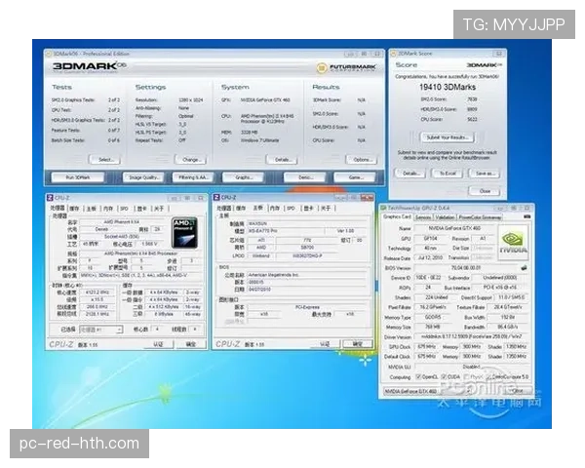Click the 确定 button in the left CPU-Z window
The width and height of the screenshot is (585, 468).
[191, 344]
